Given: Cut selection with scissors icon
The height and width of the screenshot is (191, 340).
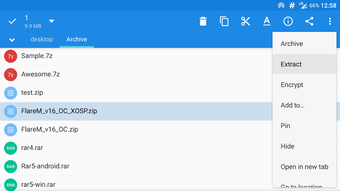Looking at the screenshot, I should click(245, 21).
